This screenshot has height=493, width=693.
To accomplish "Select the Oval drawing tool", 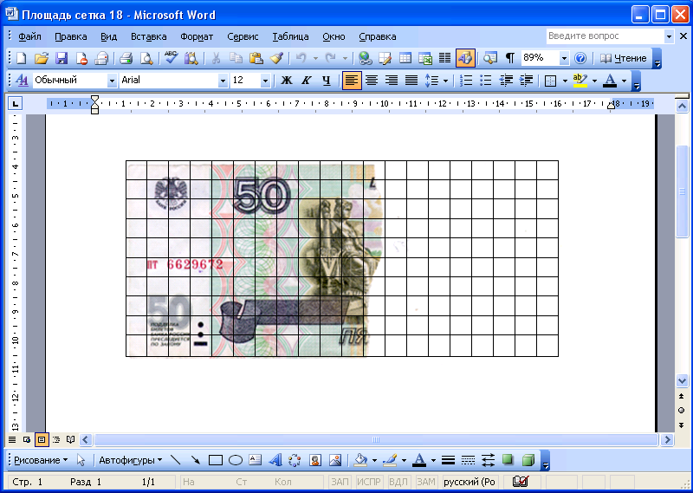I will [x=236, y=460].
